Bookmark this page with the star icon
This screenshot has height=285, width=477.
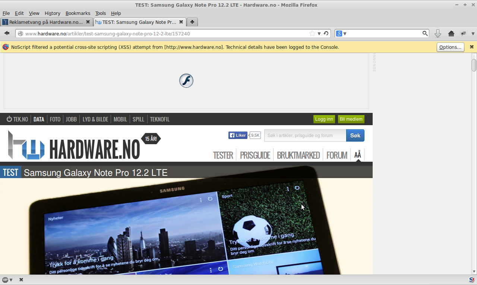click(x=312, y=34)
